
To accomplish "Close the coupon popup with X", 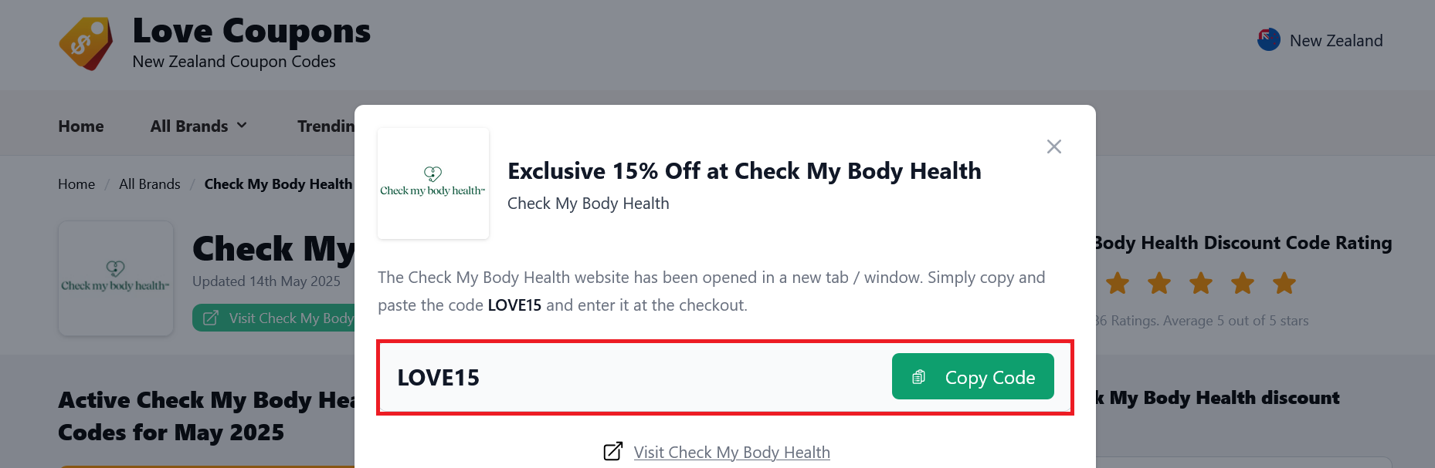I will pos(1053,146).
